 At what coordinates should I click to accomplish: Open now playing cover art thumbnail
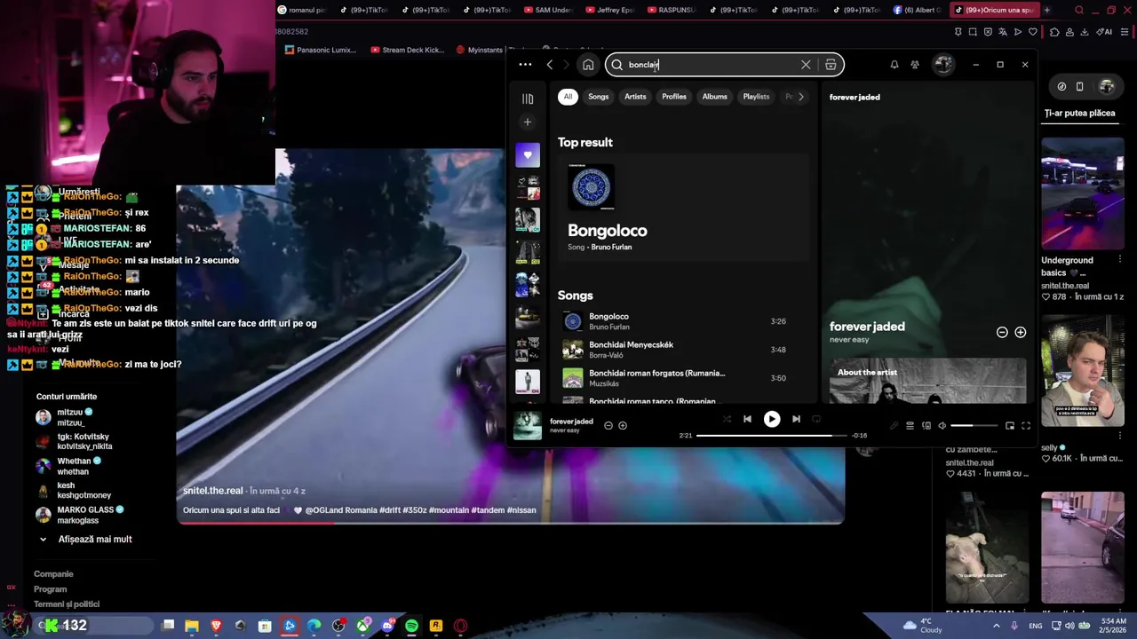(x=527, y=425)
